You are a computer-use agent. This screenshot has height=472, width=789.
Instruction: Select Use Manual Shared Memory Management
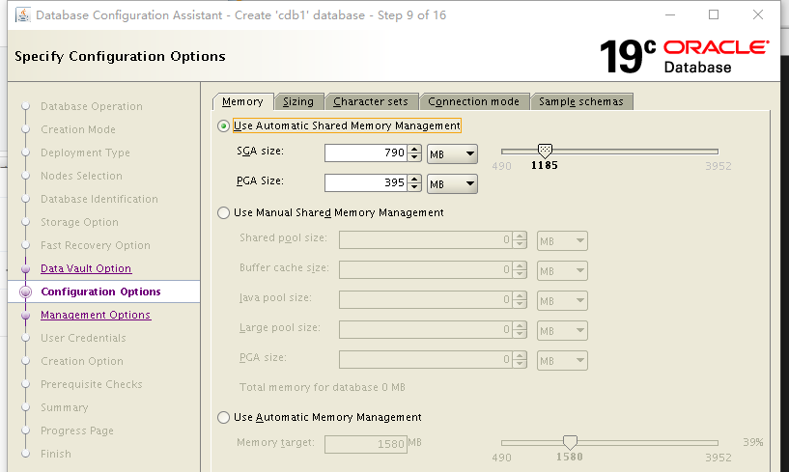point(224,212)
